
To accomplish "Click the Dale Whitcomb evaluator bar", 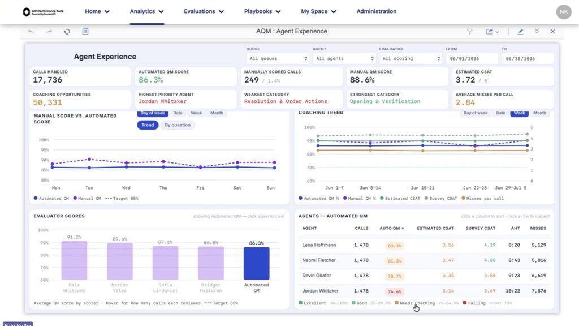I will click(x=74, y=260).
